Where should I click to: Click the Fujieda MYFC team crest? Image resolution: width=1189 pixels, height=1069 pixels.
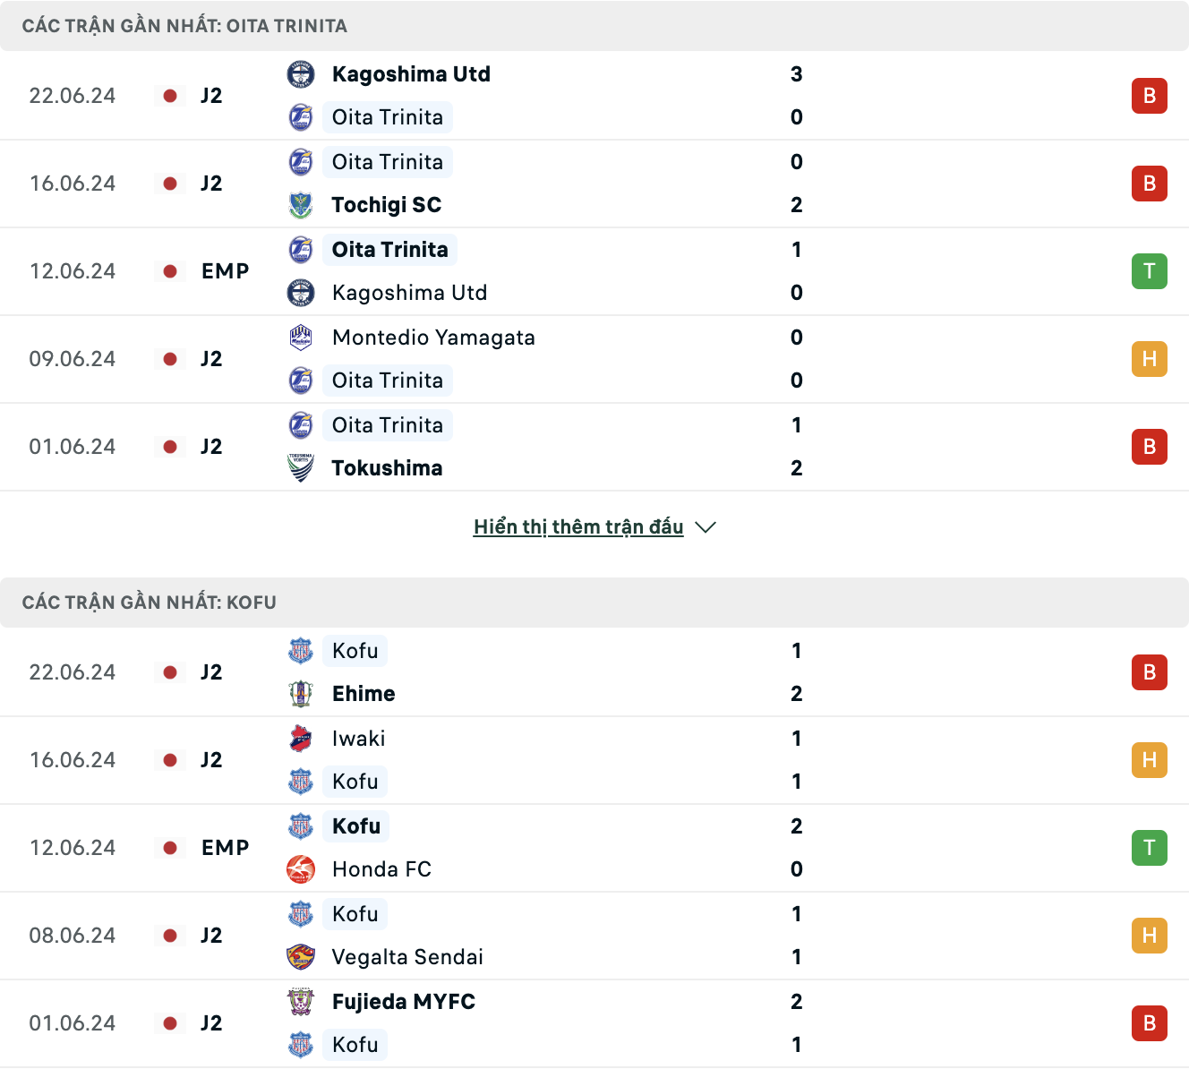pos(301,1002)
